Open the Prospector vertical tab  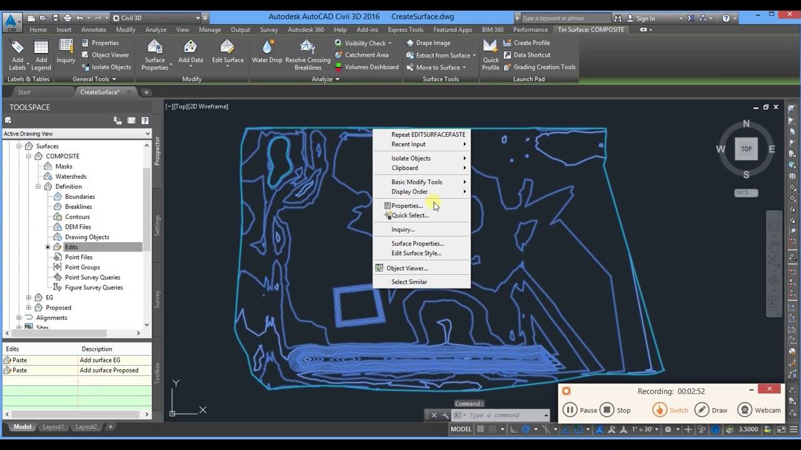pyautogui.click(x=157, y=150)
